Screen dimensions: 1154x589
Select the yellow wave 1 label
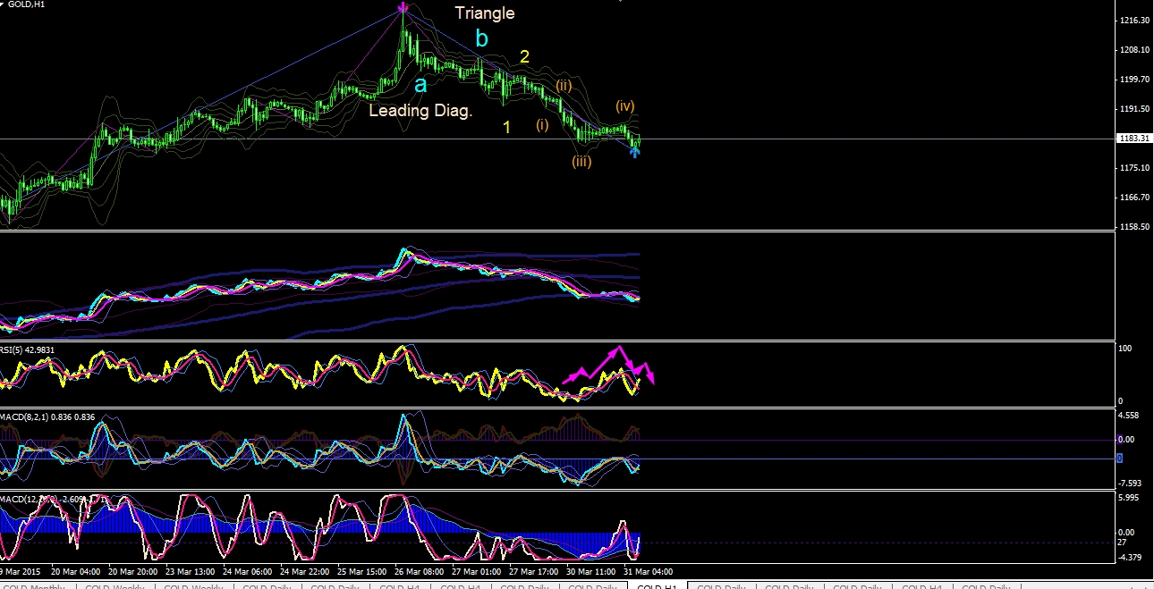(506, 128)
